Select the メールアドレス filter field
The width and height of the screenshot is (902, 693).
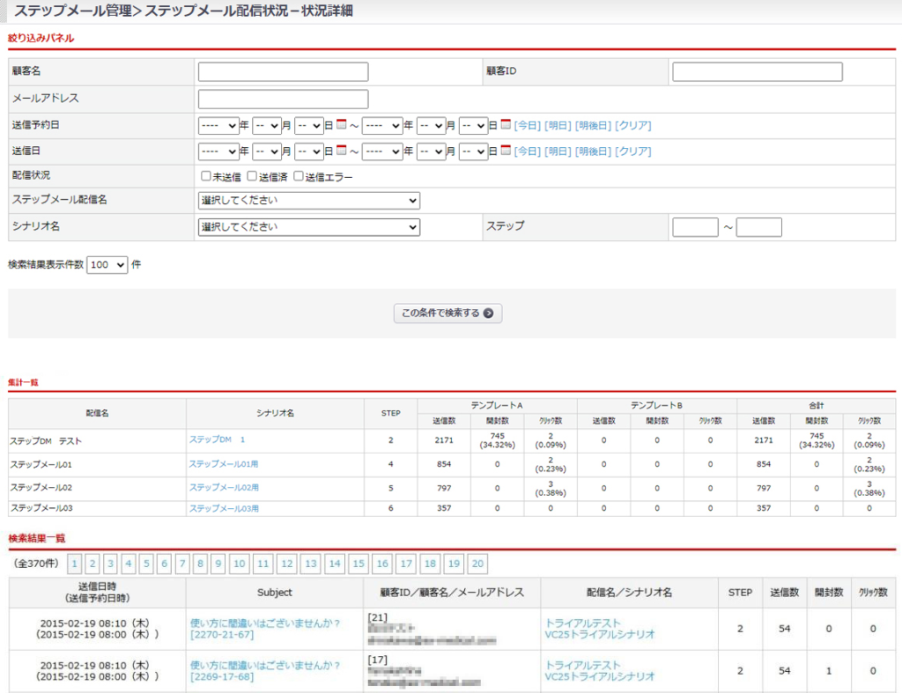coord(283,99)
